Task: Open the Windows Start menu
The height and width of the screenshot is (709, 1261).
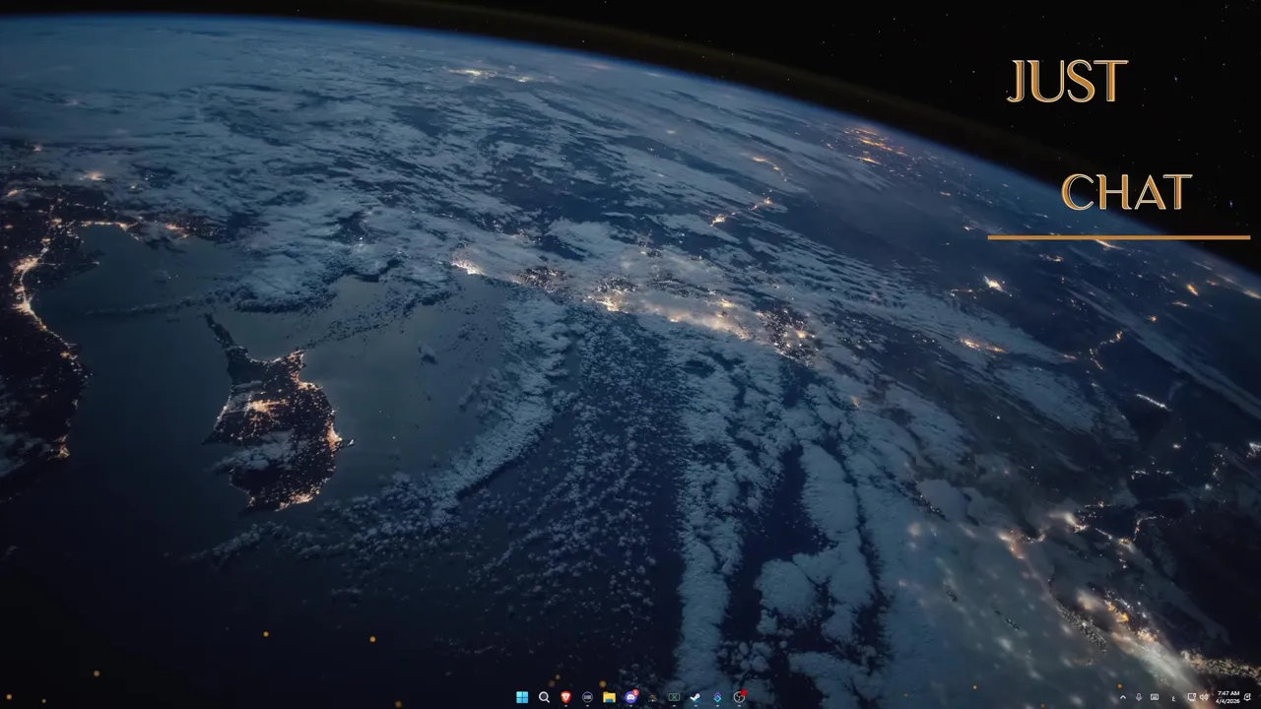Action: 522,697
